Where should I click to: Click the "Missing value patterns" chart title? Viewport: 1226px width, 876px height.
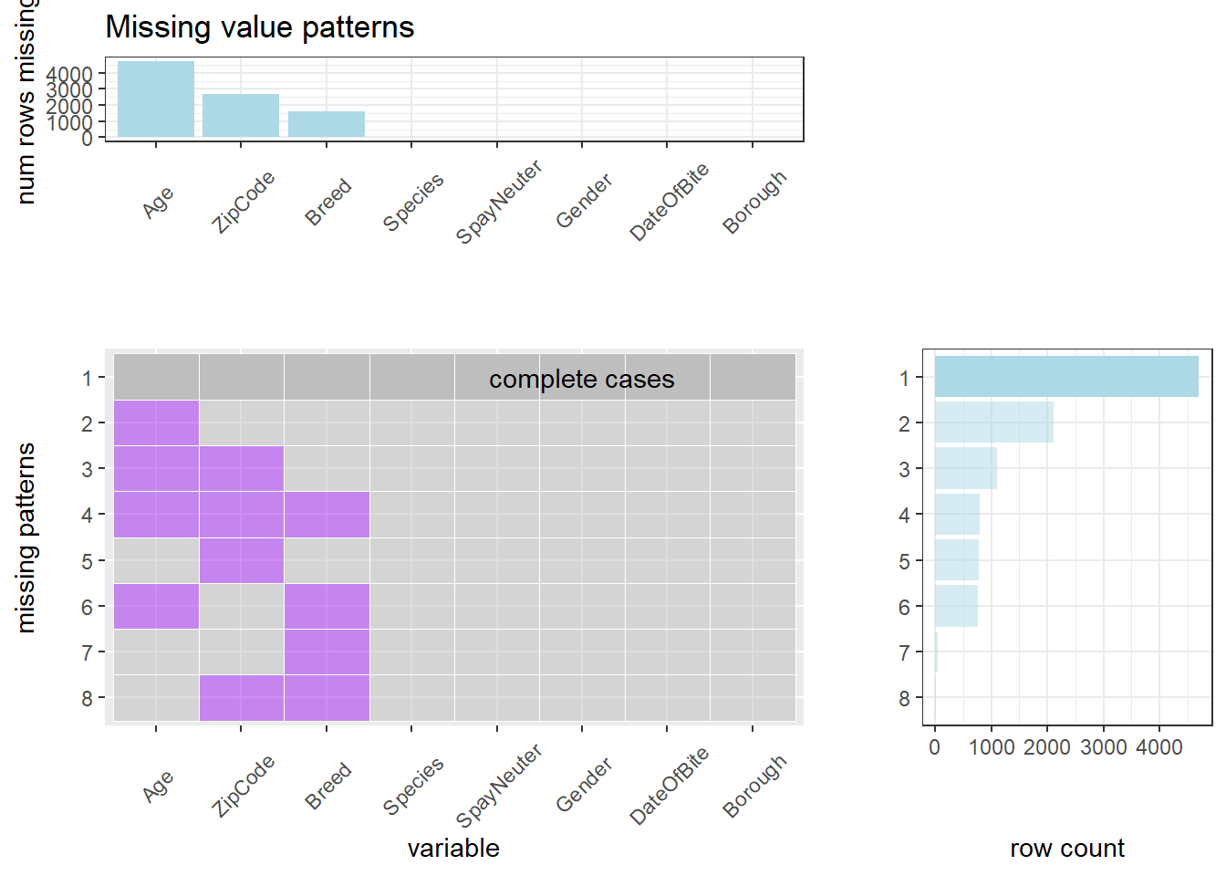pyautogui.click(x=260, y=27)
